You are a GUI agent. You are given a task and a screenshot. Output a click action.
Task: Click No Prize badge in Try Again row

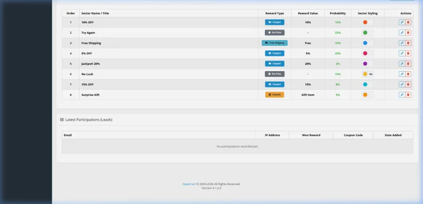(274, 33)
